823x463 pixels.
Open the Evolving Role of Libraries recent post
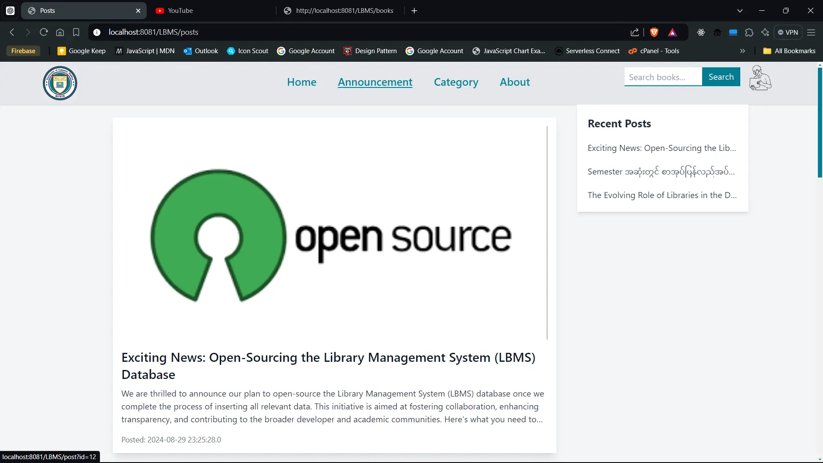[x=662, y=195]
